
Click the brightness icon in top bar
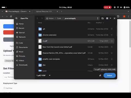click(x=115, y=7)
